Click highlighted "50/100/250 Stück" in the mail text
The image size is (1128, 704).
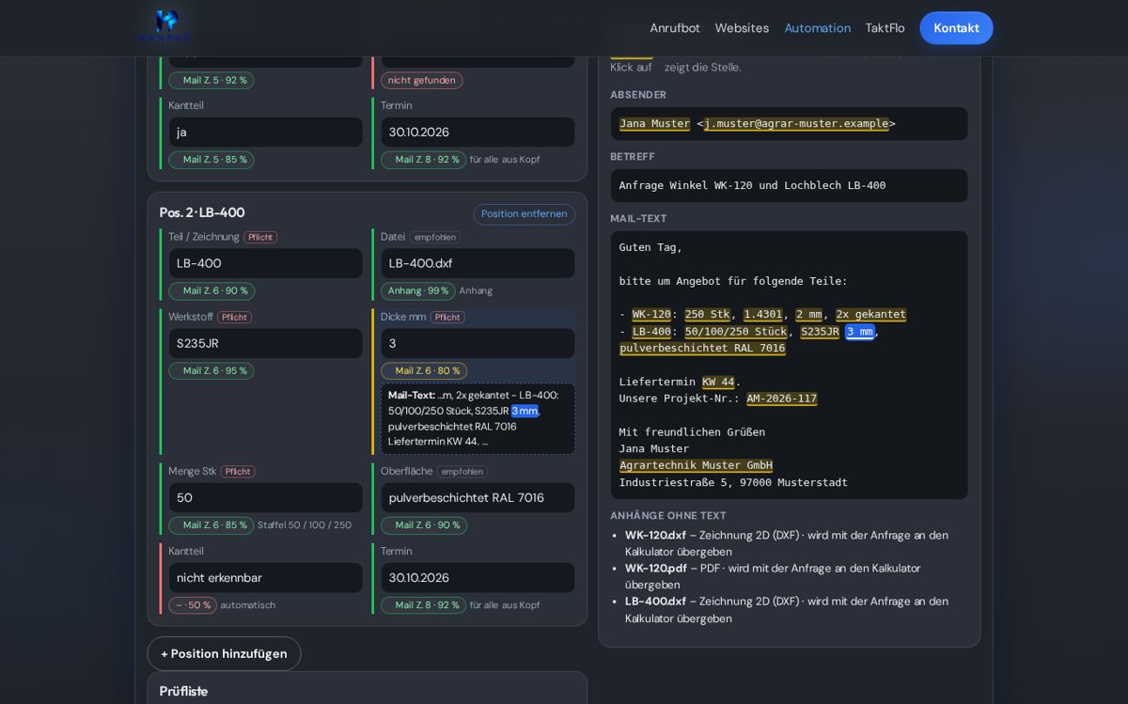(x=736, y=332)
